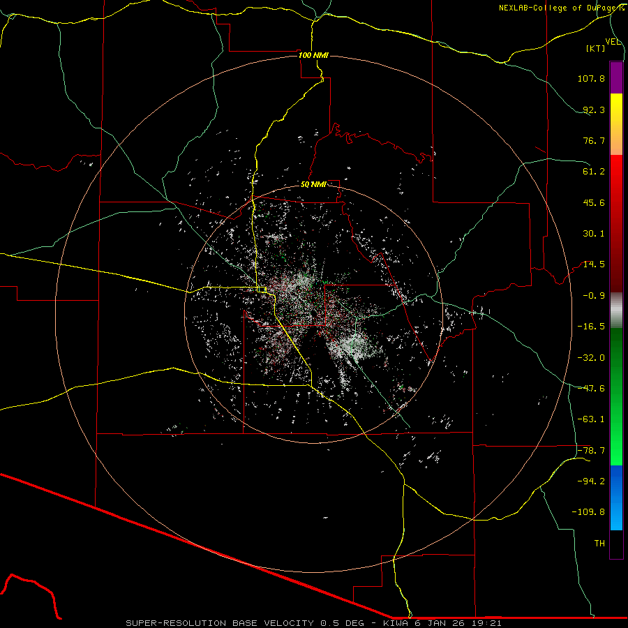Click the 92.3 value on the velocity scale
Viewport: 628px width, 628px height.
[x=594, y=110]
